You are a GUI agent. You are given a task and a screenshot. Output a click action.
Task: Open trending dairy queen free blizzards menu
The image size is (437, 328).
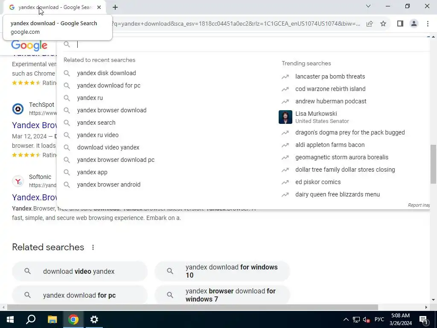pos(338,194)
